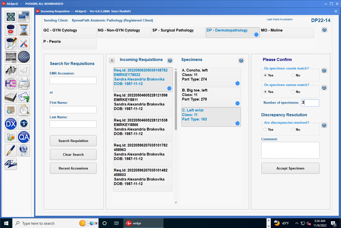Click the dollar sign billing icon
This screenshot has width=341, height=228.
pos(24,124)
